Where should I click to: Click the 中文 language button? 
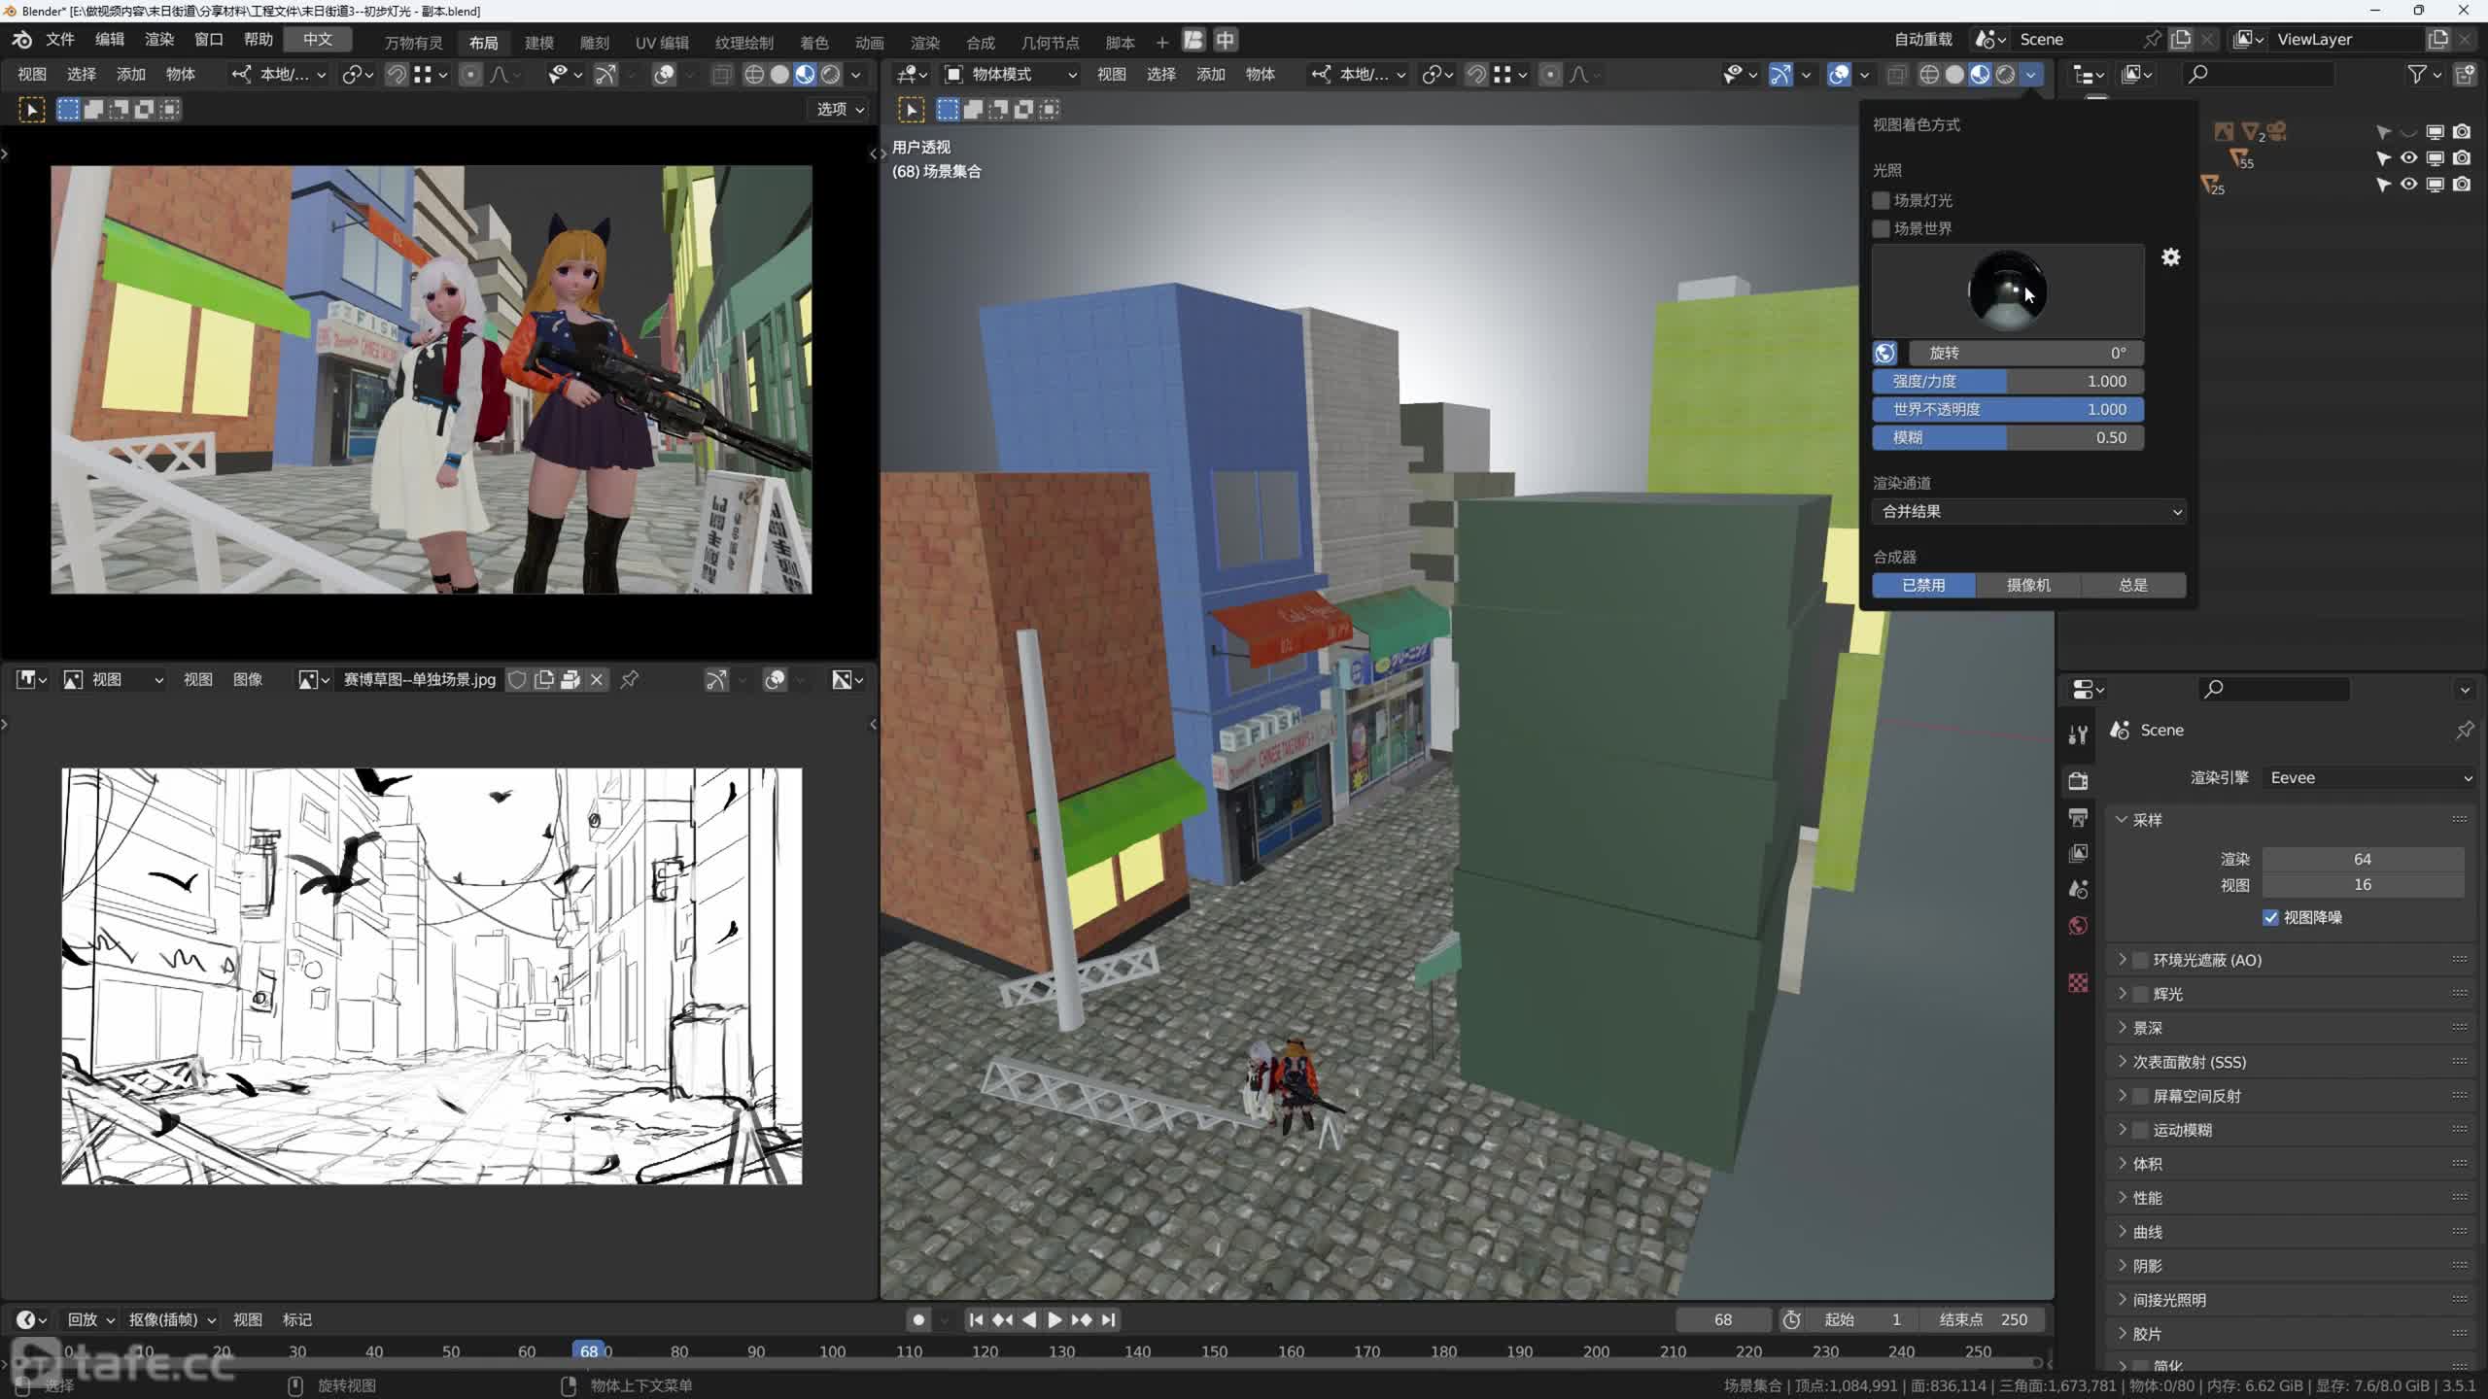317,40
